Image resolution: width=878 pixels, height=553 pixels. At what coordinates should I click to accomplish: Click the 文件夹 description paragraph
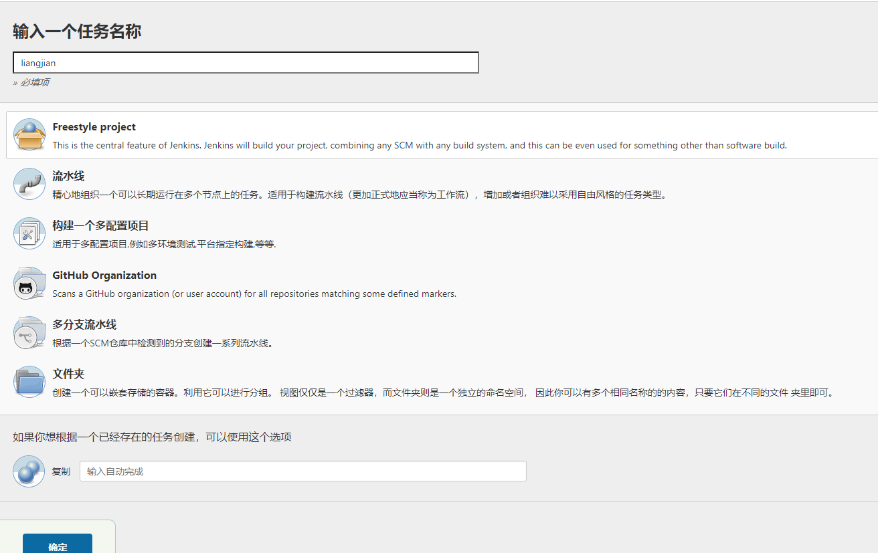[x=443, y=393]
